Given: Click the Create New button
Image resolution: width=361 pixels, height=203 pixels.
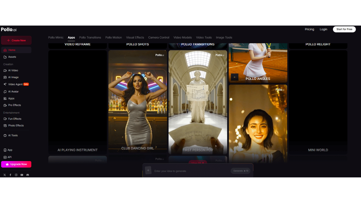Looking at the screenshot, I should [16, 40].
